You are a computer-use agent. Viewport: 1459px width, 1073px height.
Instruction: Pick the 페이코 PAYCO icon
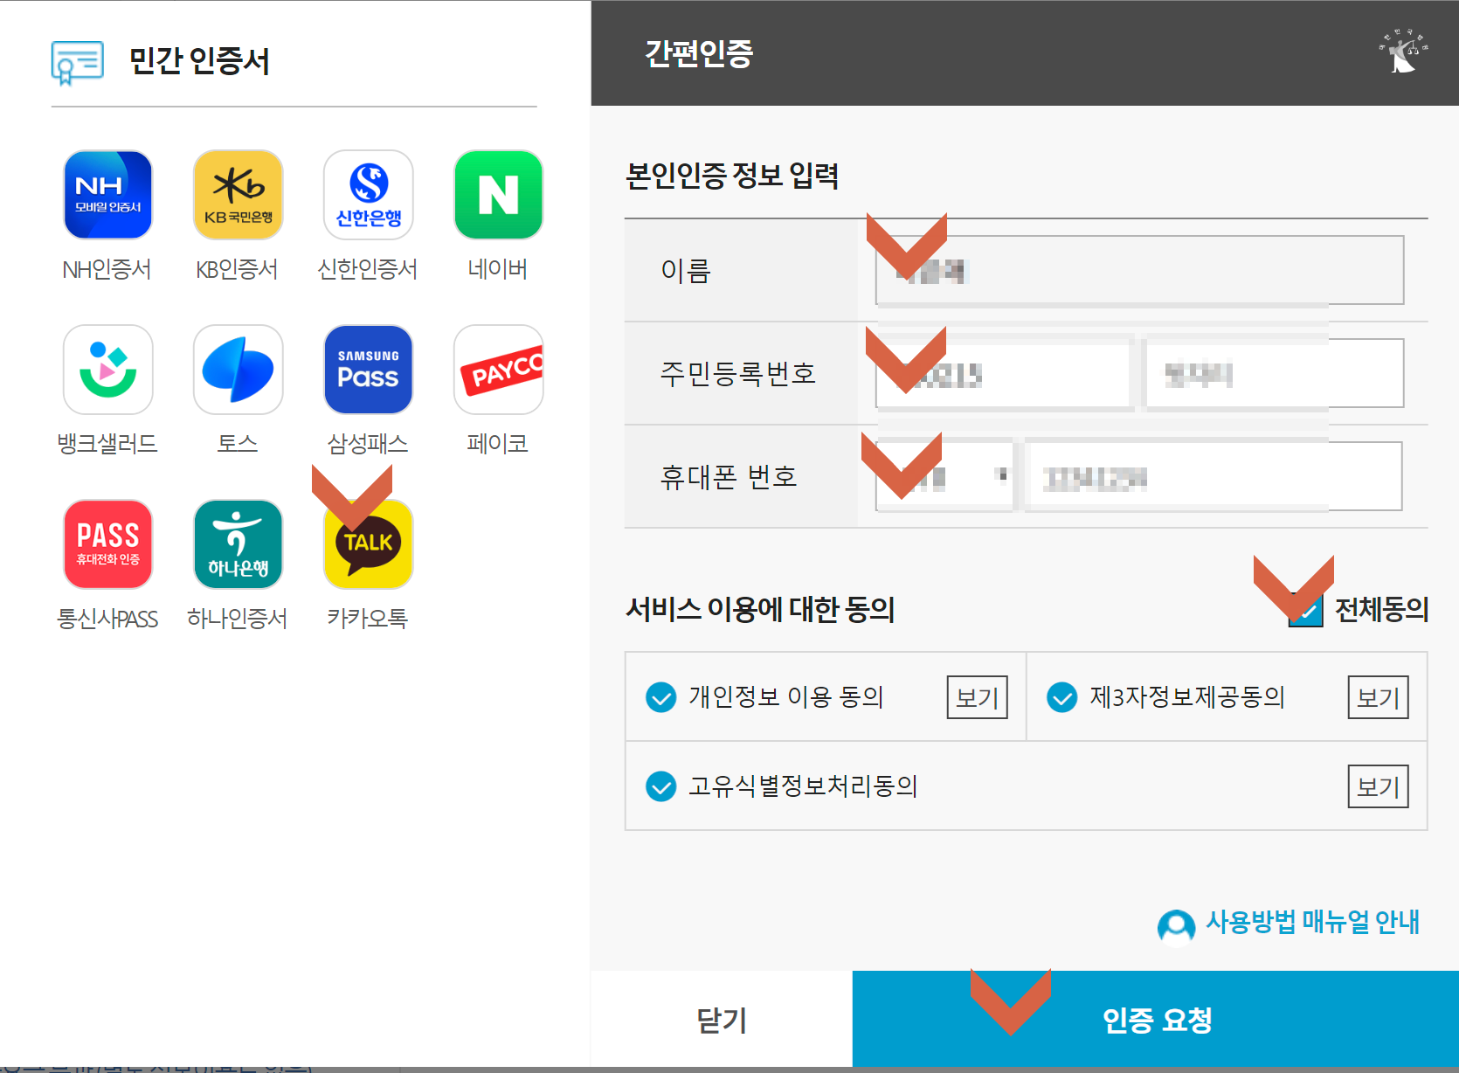[498, 370]
